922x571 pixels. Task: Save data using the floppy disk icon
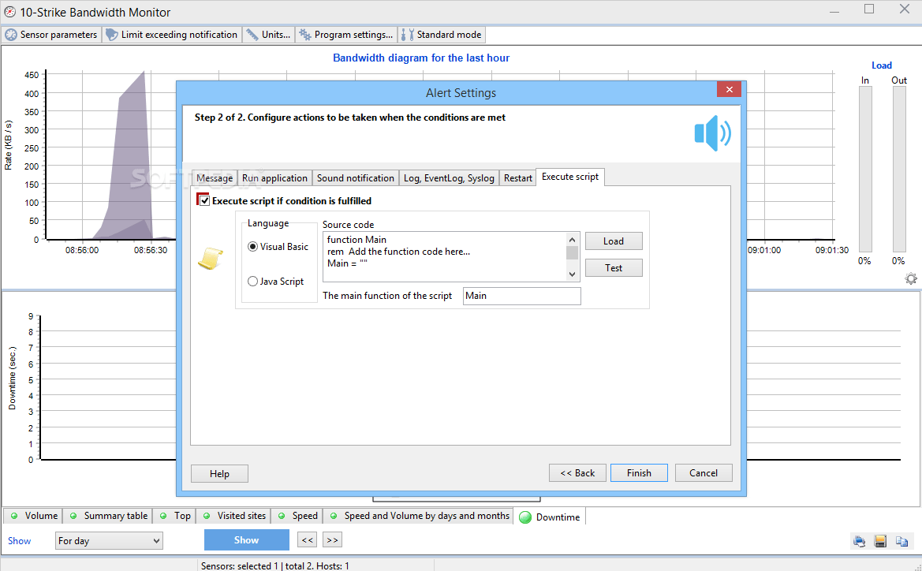pos(880,541)
